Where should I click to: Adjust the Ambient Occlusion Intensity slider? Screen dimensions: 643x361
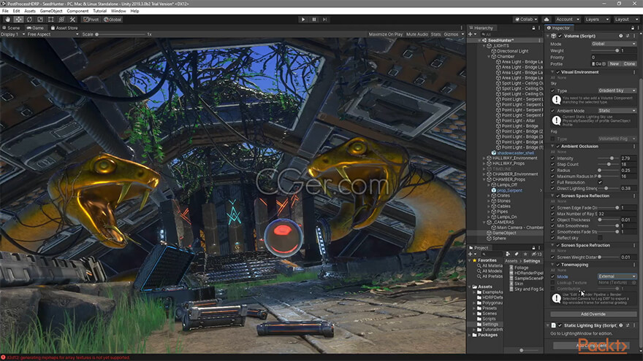(609, 158)
